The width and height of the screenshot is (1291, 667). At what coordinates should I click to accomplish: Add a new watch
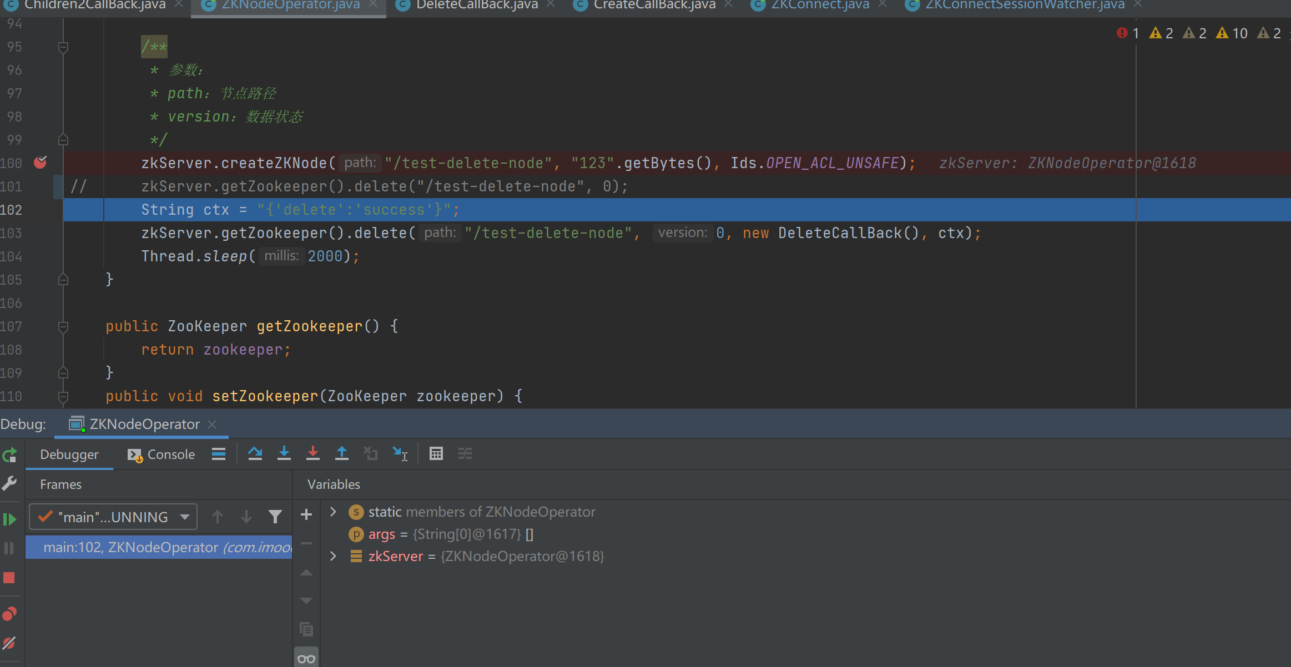tap(306, 514)
